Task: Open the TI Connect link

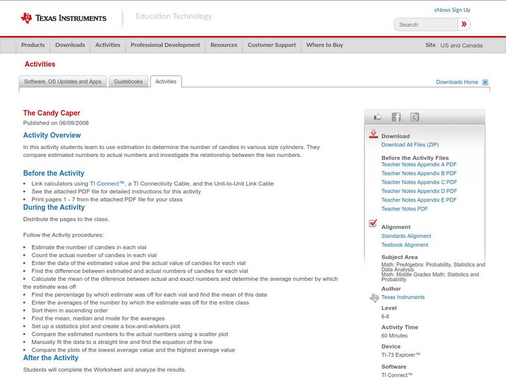Action: coord(107,183)
